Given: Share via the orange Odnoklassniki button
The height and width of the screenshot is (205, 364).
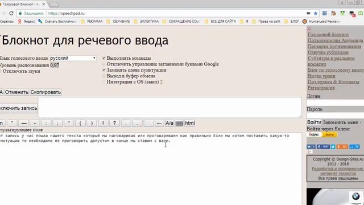Looking at the screenshot, I should [342, 147].
